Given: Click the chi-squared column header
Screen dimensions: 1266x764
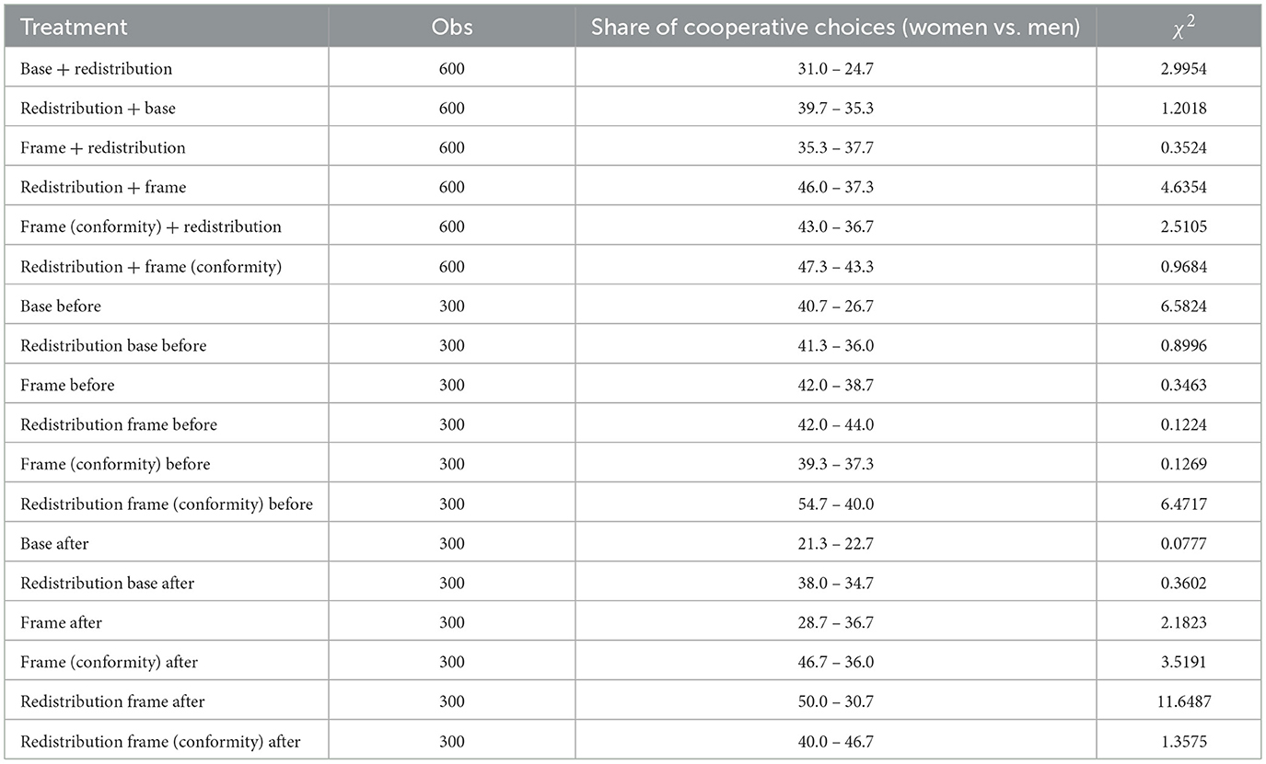Looking at the screenshot, I should point(1179,27).
